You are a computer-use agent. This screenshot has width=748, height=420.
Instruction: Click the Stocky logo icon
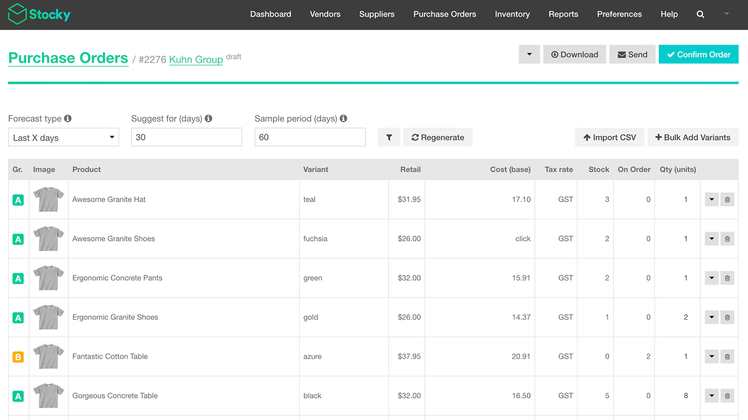tap(17, 14)
